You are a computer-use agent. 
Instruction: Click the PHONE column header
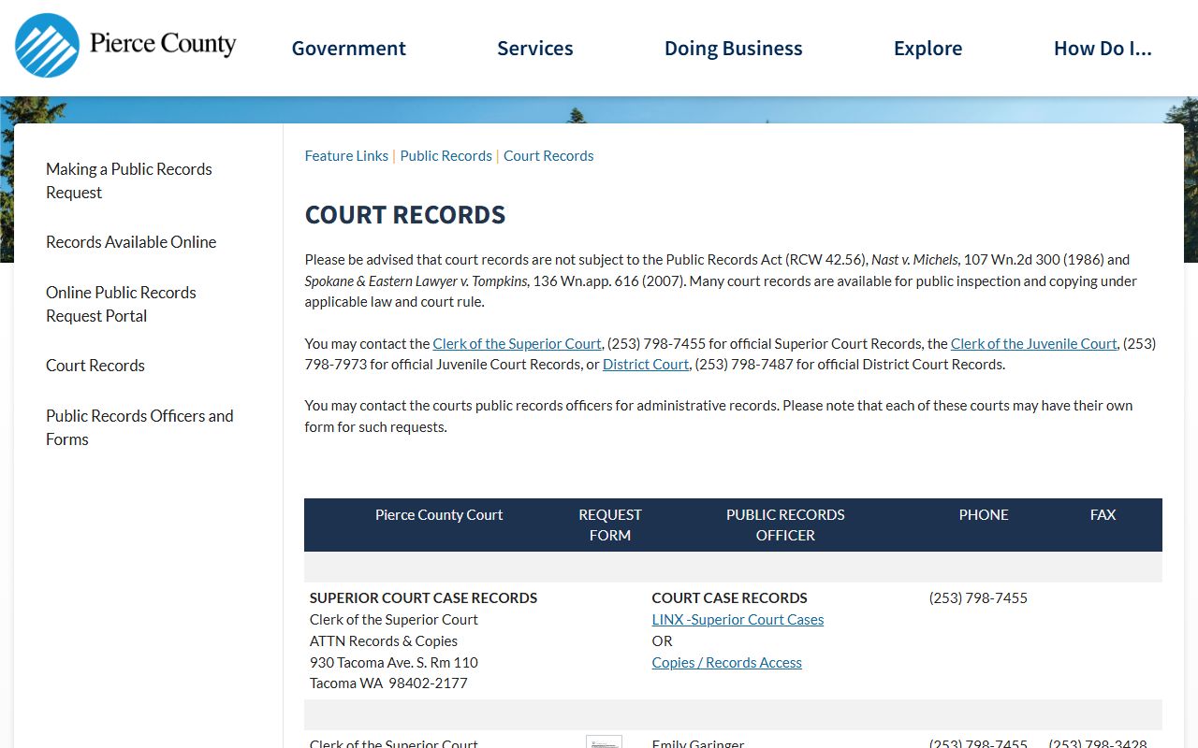pyautogui.click(x=984, y=515)
